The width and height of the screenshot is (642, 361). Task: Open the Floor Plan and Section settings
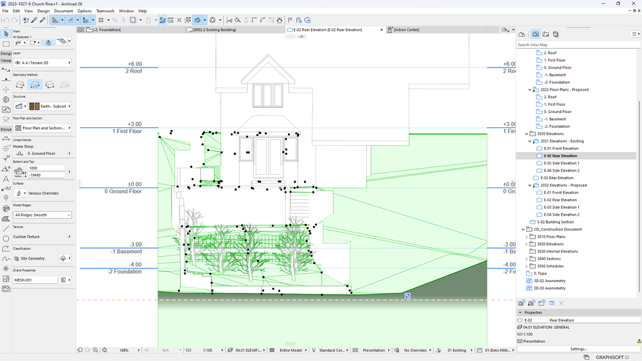pos(42,128)
